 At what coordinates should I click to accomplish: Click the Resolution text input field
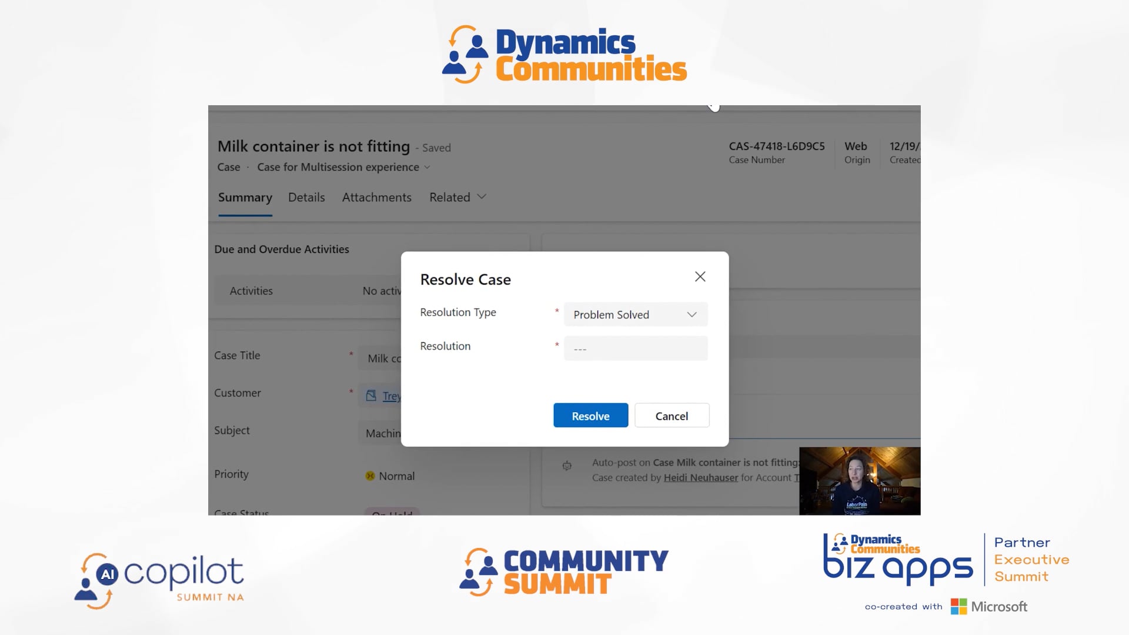(635, 348)
